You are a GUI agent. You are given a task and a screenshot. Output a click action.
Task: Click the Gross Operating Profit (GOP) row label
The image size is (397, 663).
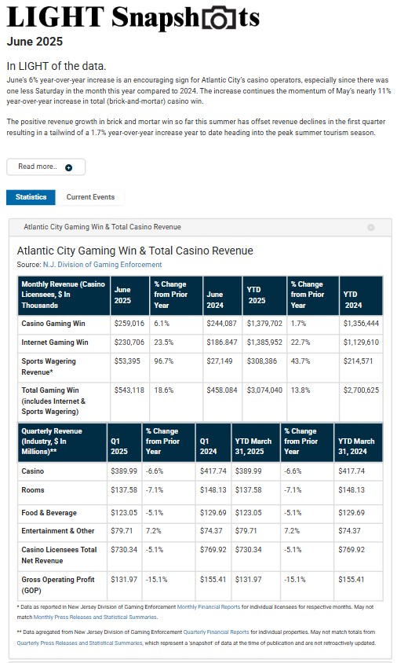[58, 584]
